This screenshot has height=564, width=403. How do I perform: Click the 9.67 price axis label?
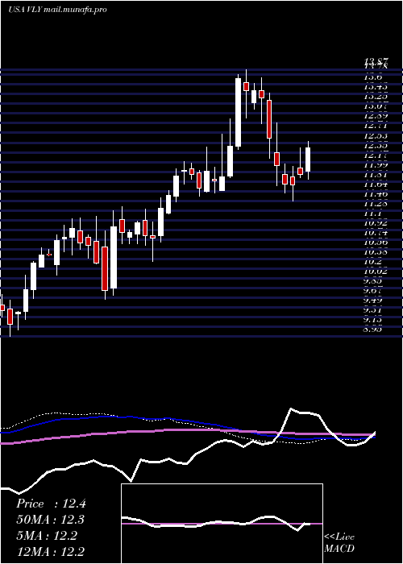click(372, 292)
